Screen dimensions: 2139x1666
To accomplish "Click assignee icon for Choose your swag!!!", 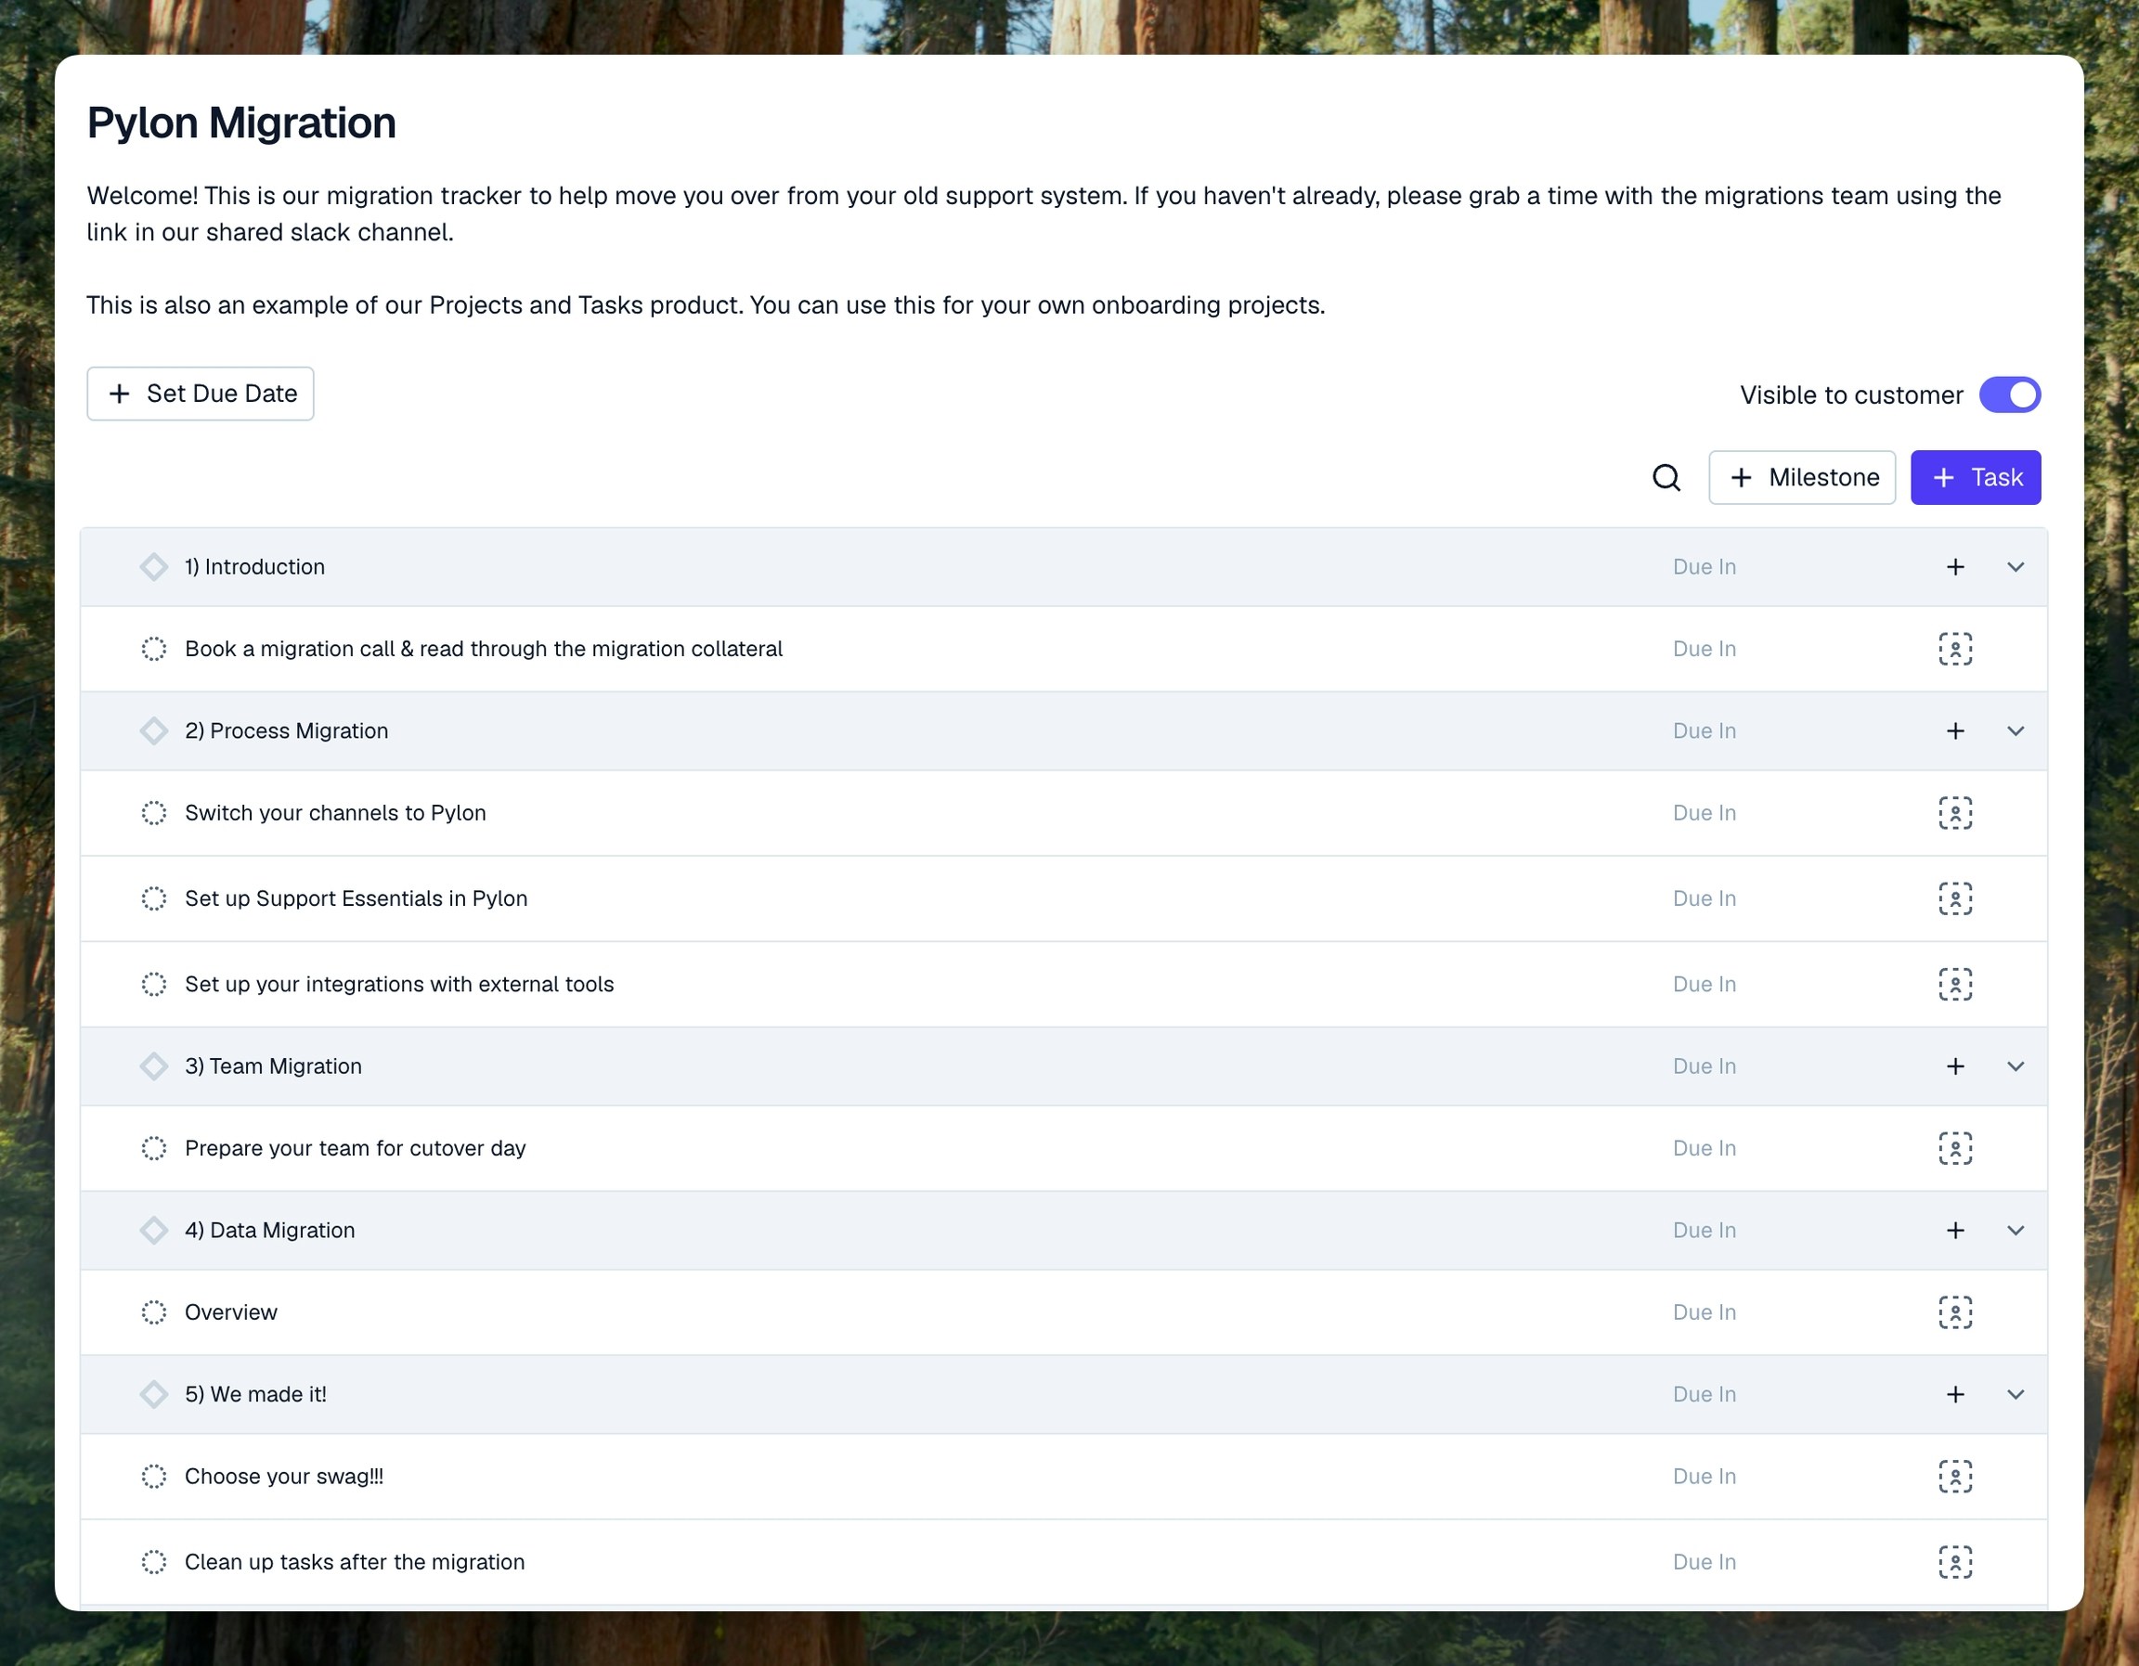I will coord(1955,1476).
